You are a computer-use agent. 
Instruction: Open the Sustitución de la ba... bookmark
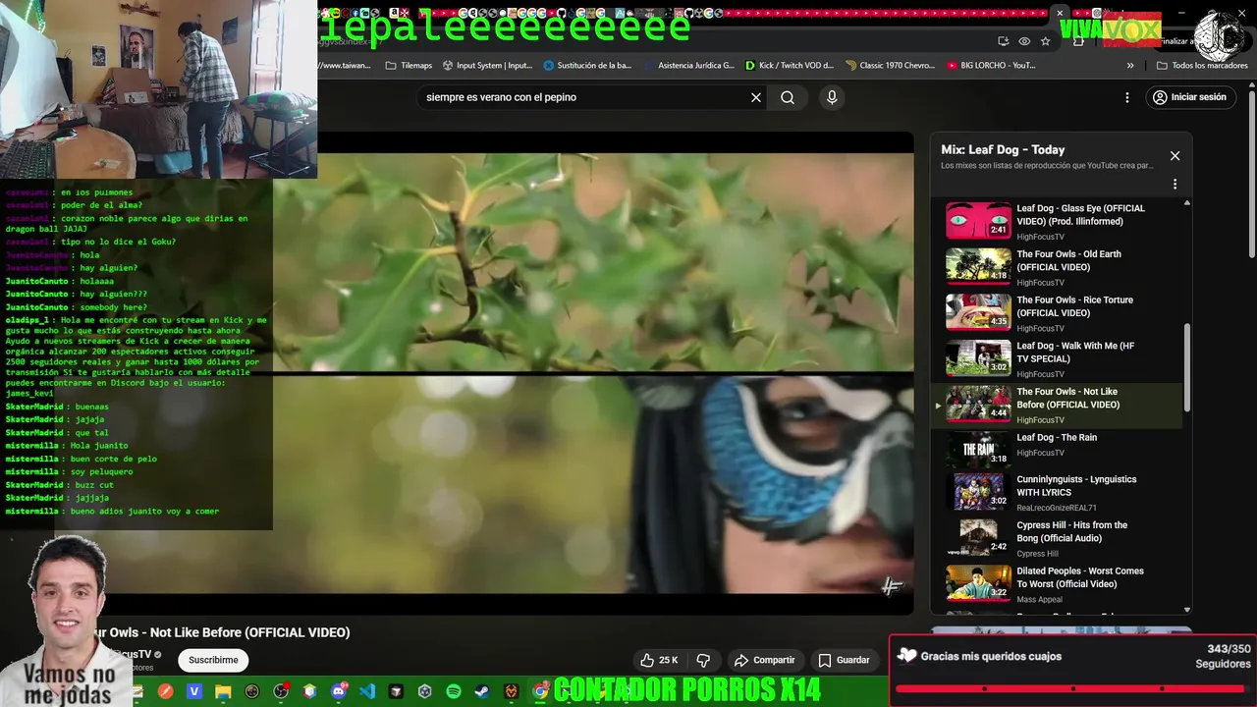coord(587,66)
